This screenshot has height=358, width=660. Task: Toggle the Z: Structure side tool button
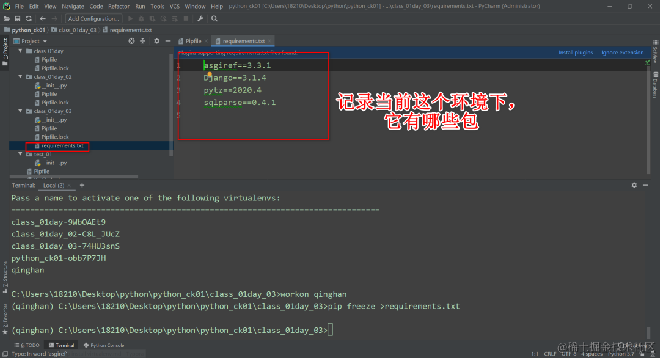[5, 277]
